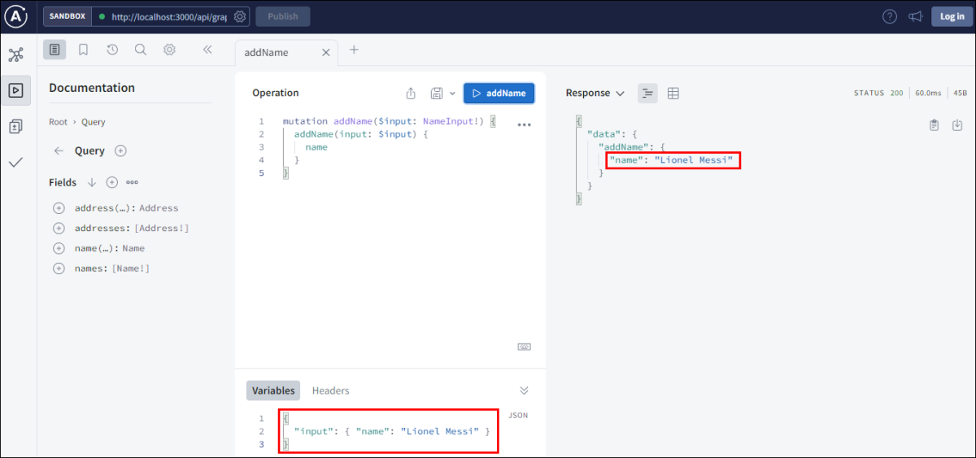Click the Apollo logo icon
Viewport: 976px width, 458px height.
point(16,15)
